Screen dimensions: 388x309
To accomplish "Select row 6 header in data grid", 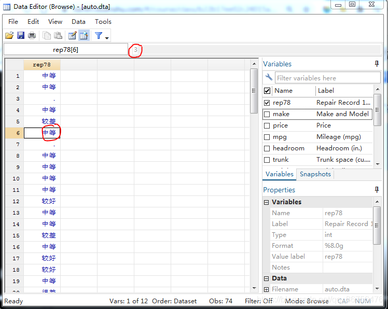I will (x=15, y=133).
